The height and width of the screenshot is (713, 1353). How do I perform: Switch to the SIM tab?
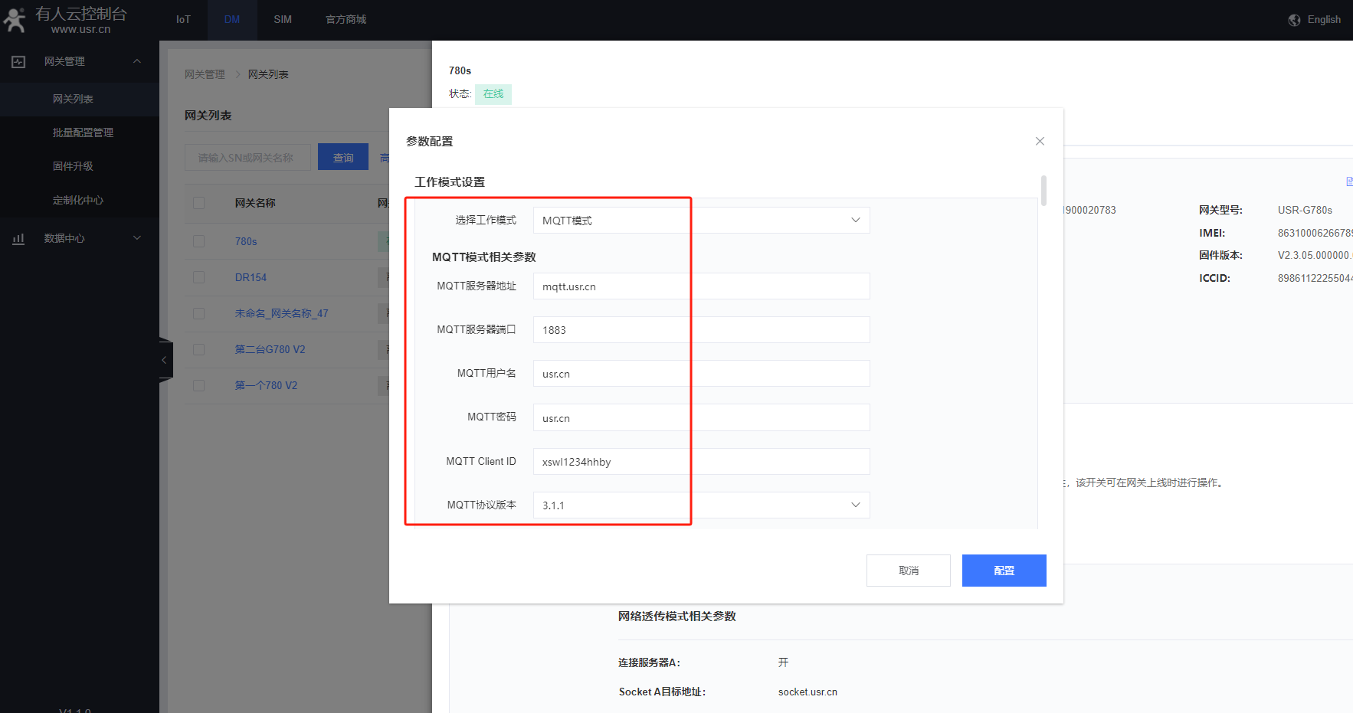coord(283,20)
